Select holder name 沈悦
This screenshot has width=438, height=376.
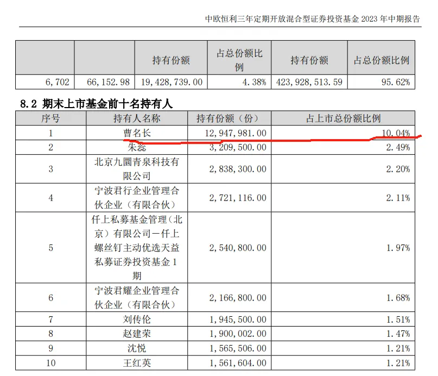(x=137, y=348)
